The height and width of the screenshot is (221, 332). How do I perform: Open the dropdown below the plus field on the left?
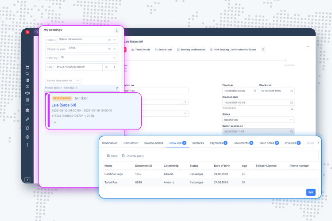click(164, 113)
